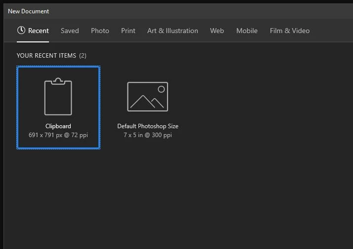This screenshot has width=353, height=249.
Task: Click the Default Photoshop Size image icon
Action: tap(148, 97)
